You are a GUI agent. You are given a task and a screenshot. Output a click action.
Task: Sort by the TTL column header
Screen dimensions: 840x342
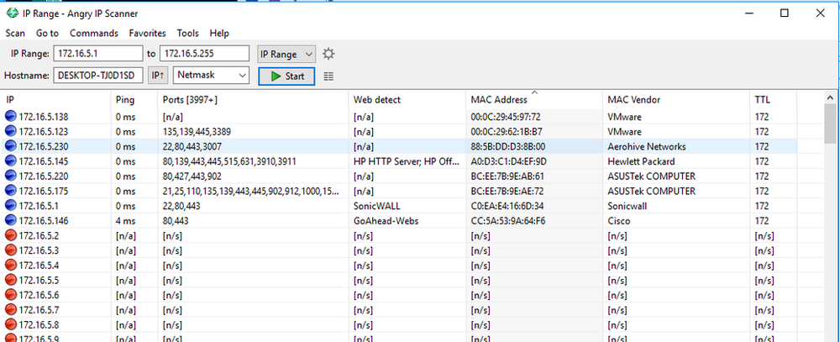pos(773,100)
